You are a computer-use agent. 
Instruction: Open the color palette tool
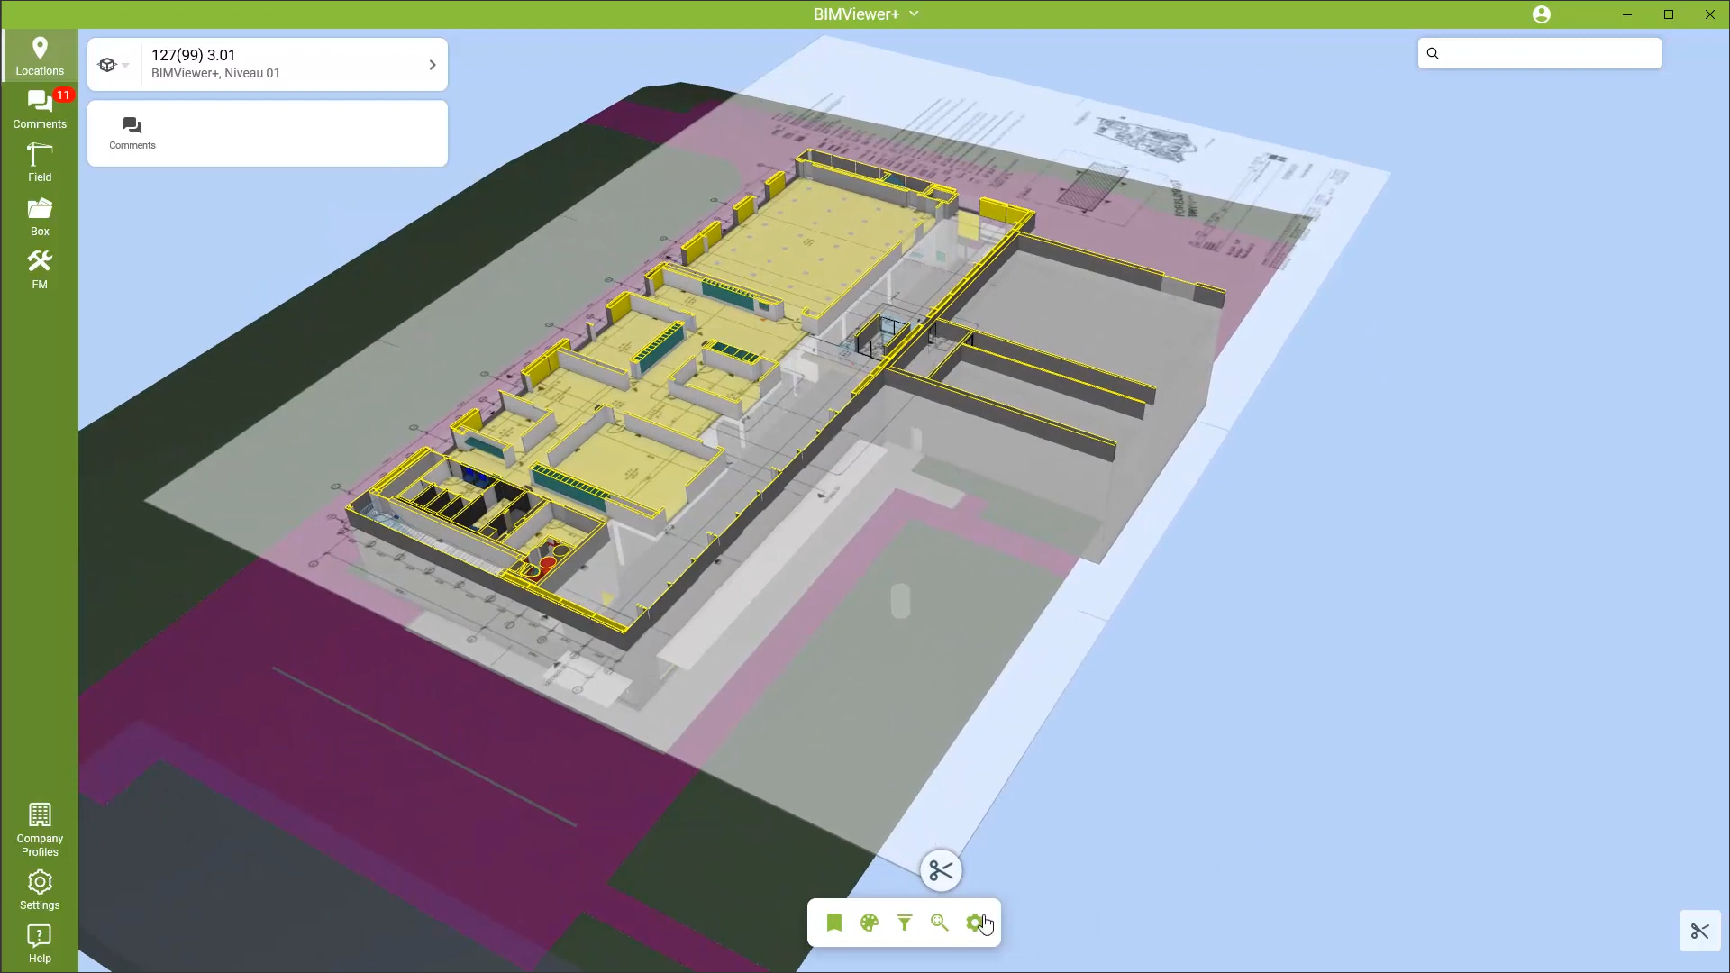coord(869,923)
